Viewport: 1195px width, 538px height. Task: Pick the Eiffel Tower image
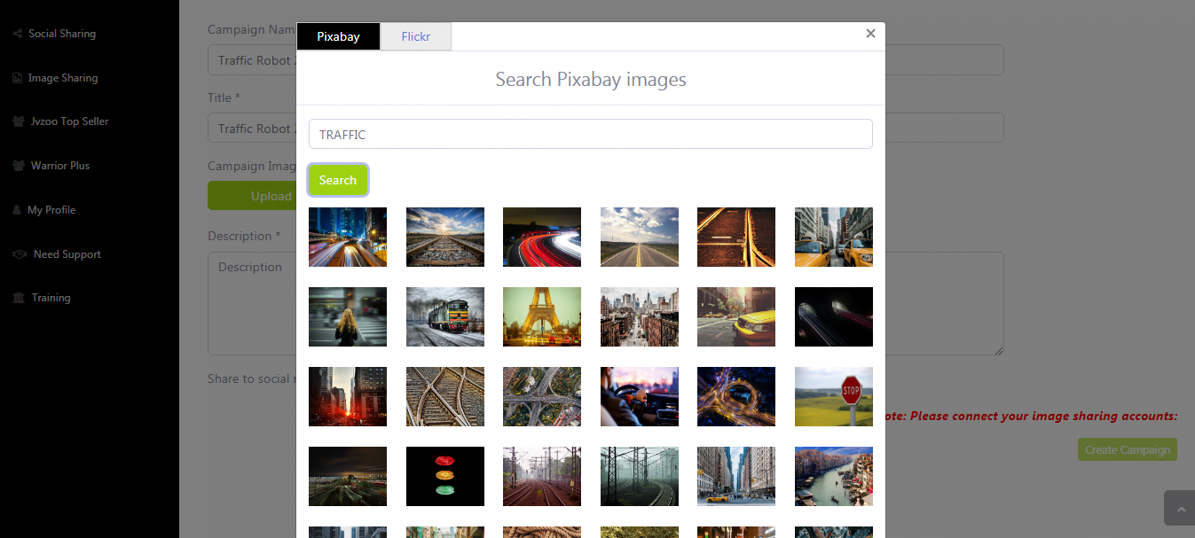tap(542, 316)
